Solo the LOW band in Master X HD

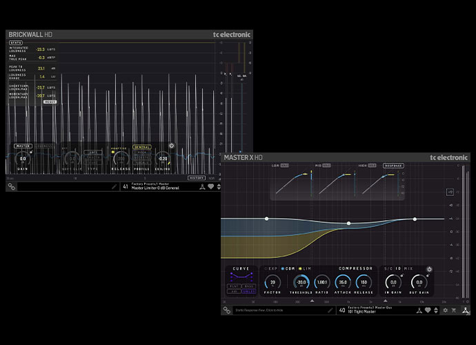tap(284, 166)
